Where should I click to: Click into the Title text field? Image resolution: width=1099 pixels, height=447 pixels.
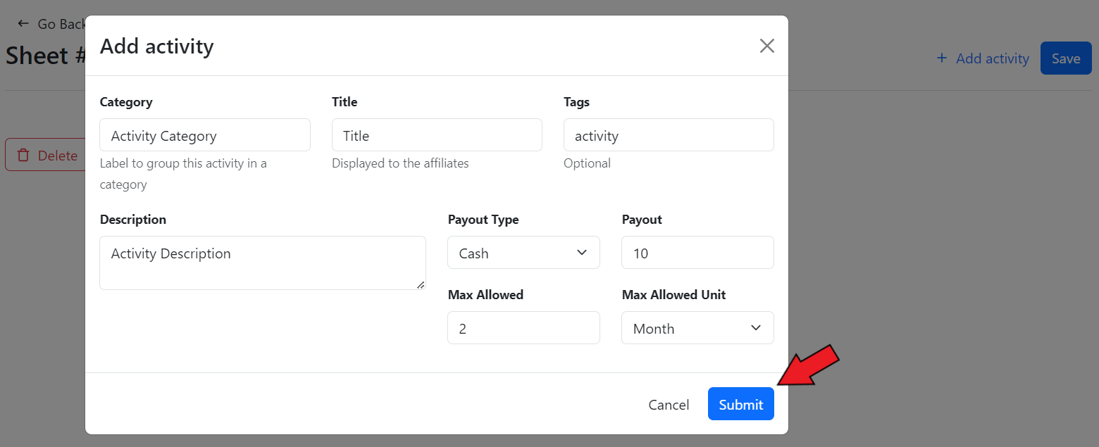437,135
